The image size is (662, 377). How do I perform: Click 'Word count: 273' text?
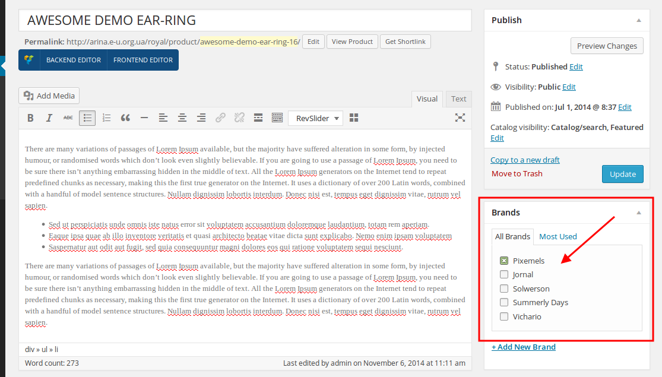[52, 363]
